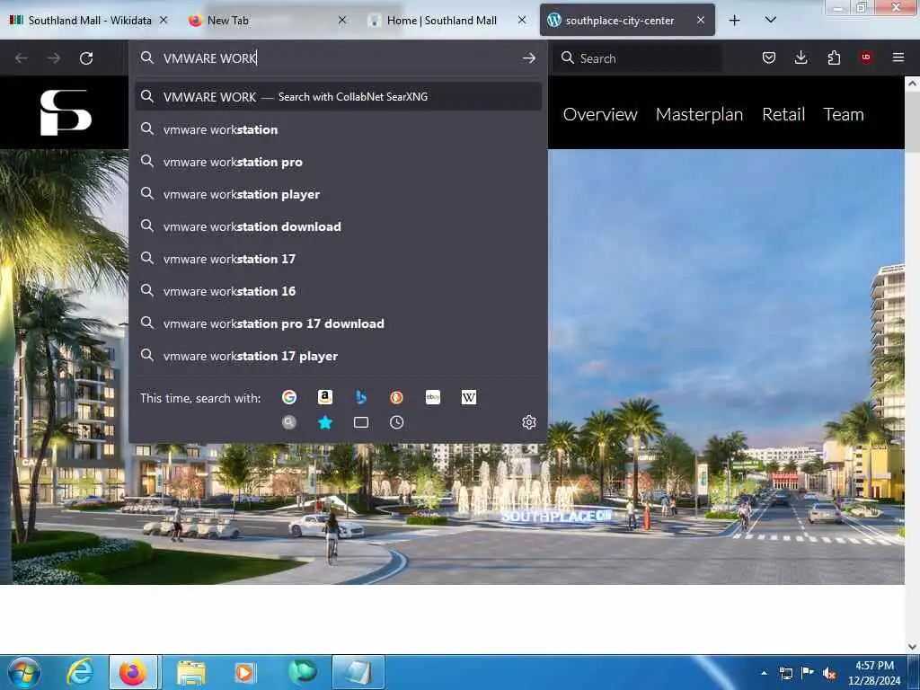The height and width of the screenshot is (690, 920).
Task: Launch Internet Explorer from the taskbar
Action: [x=79, y=672]
